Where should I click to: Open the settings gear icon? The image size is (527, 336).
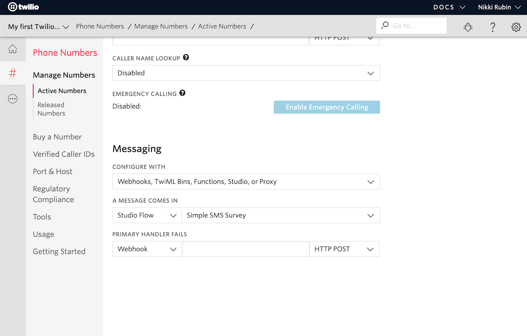pyautogui.click(x=516, y=27)
